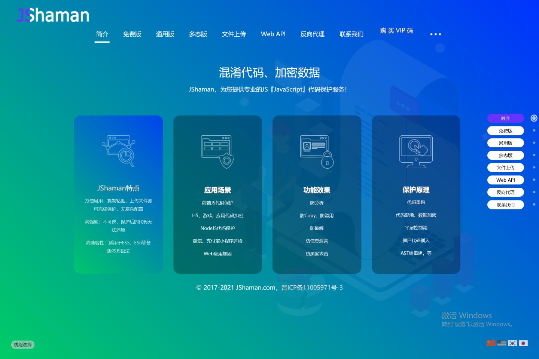This screenshot has height=359, width=539.
Task: Select the page dot beside 反向代理
Action: [x=534, y=192]
